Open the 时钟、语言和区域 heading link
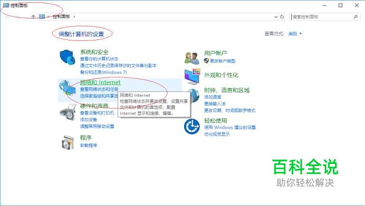Image resolution: width=365 pixels, height=206 pixels. [x=227, y=90]
